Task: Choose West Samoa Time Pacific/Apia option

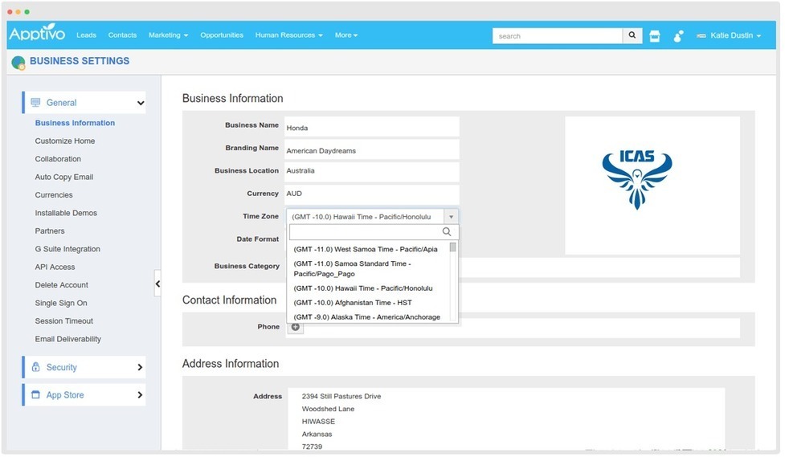Action: [x=366, y=249]
